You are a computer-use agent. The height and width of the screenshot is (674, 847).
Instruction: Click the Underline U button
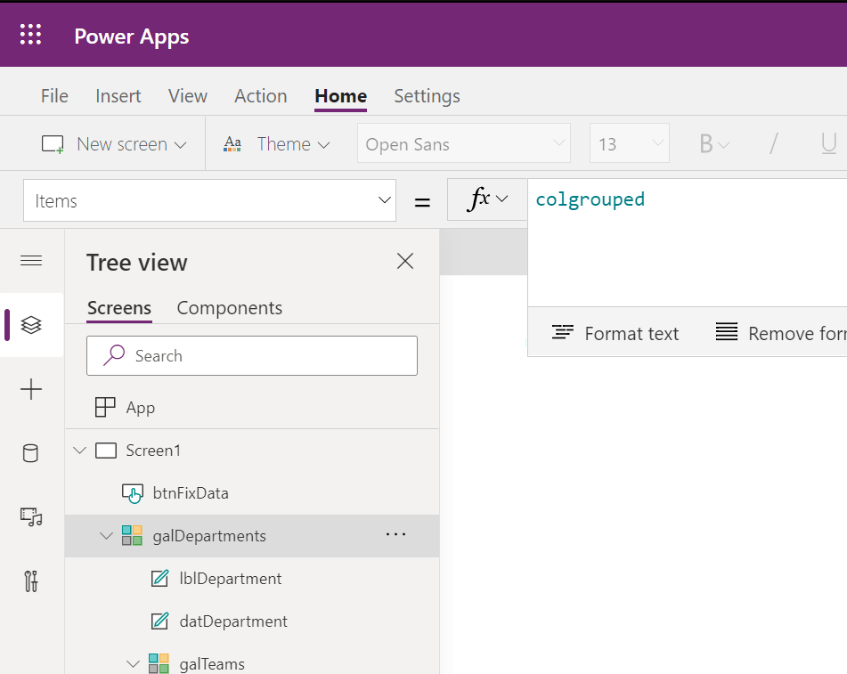(828, 143)
